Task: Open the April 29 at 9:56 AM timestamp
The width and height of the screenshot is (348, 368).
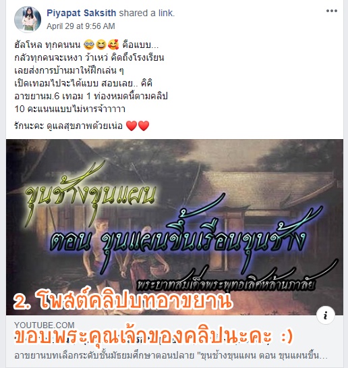Action: [81, 26]
